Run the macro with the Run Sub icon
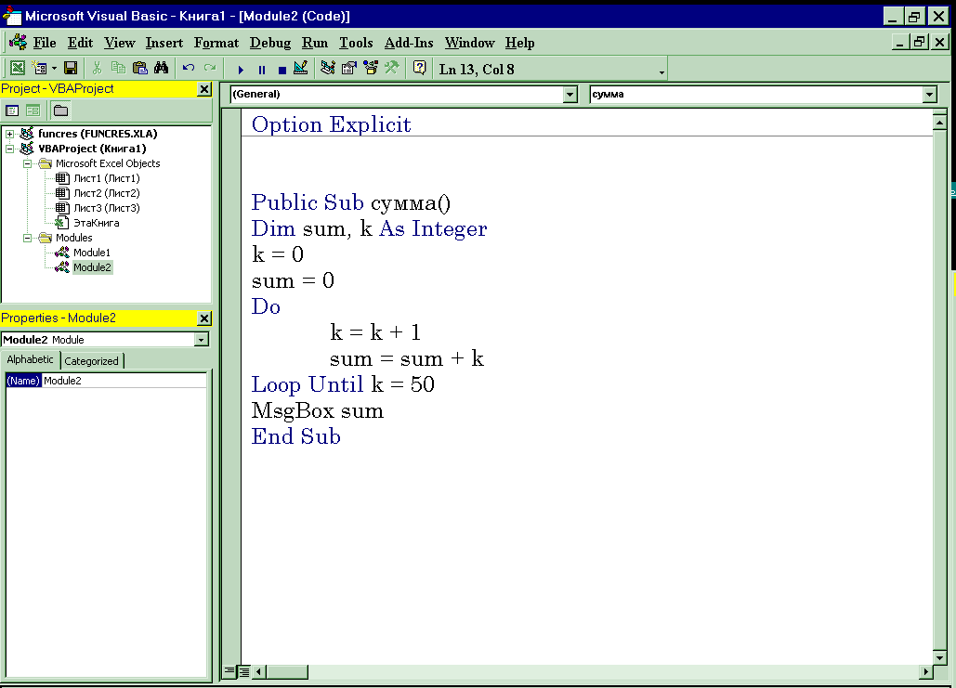The height and width of the screenshot is (688, 956). click(241, 70)
